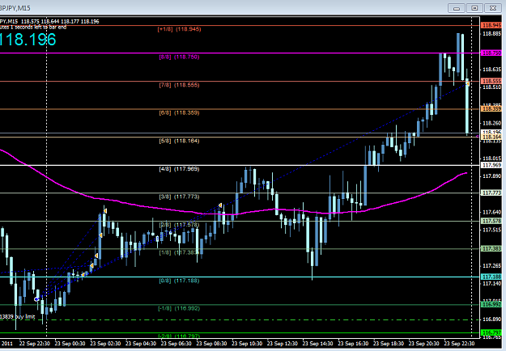The width and height of the screenshot is (506, 351).
Task: Click the 117.578 price tag on the axis
Action: tap(491, 221)
